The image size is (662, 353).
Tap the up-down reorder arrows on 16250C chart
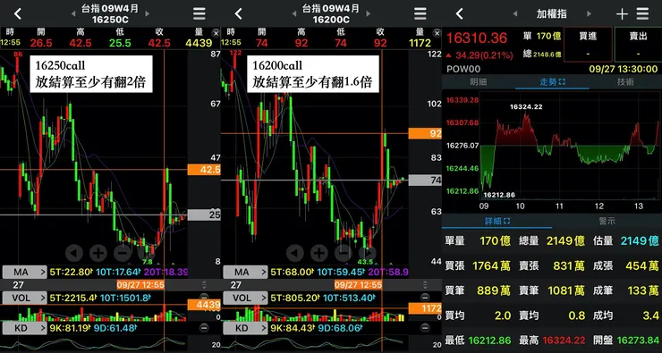pos(204,285)
